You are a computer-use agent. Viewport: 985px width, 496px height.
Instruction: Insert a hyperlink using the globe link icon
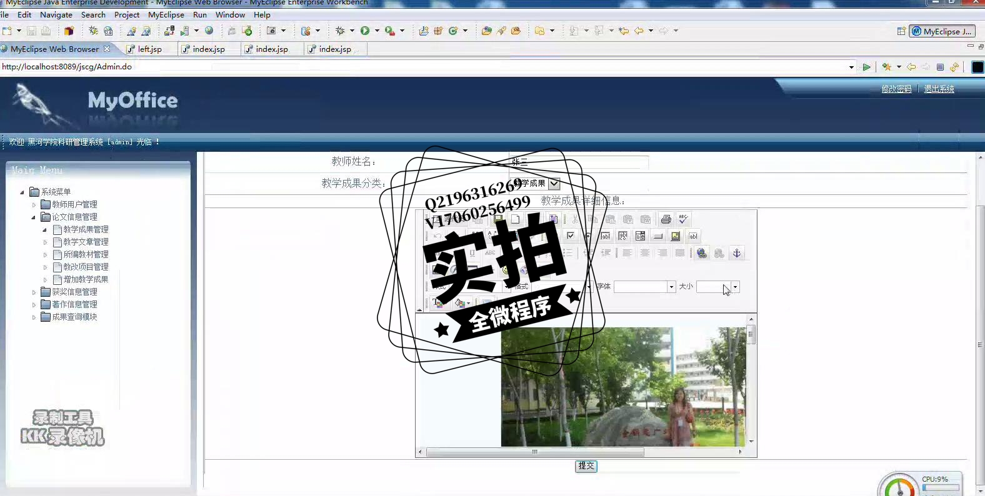pyautogui.click(x=702, y=253)
